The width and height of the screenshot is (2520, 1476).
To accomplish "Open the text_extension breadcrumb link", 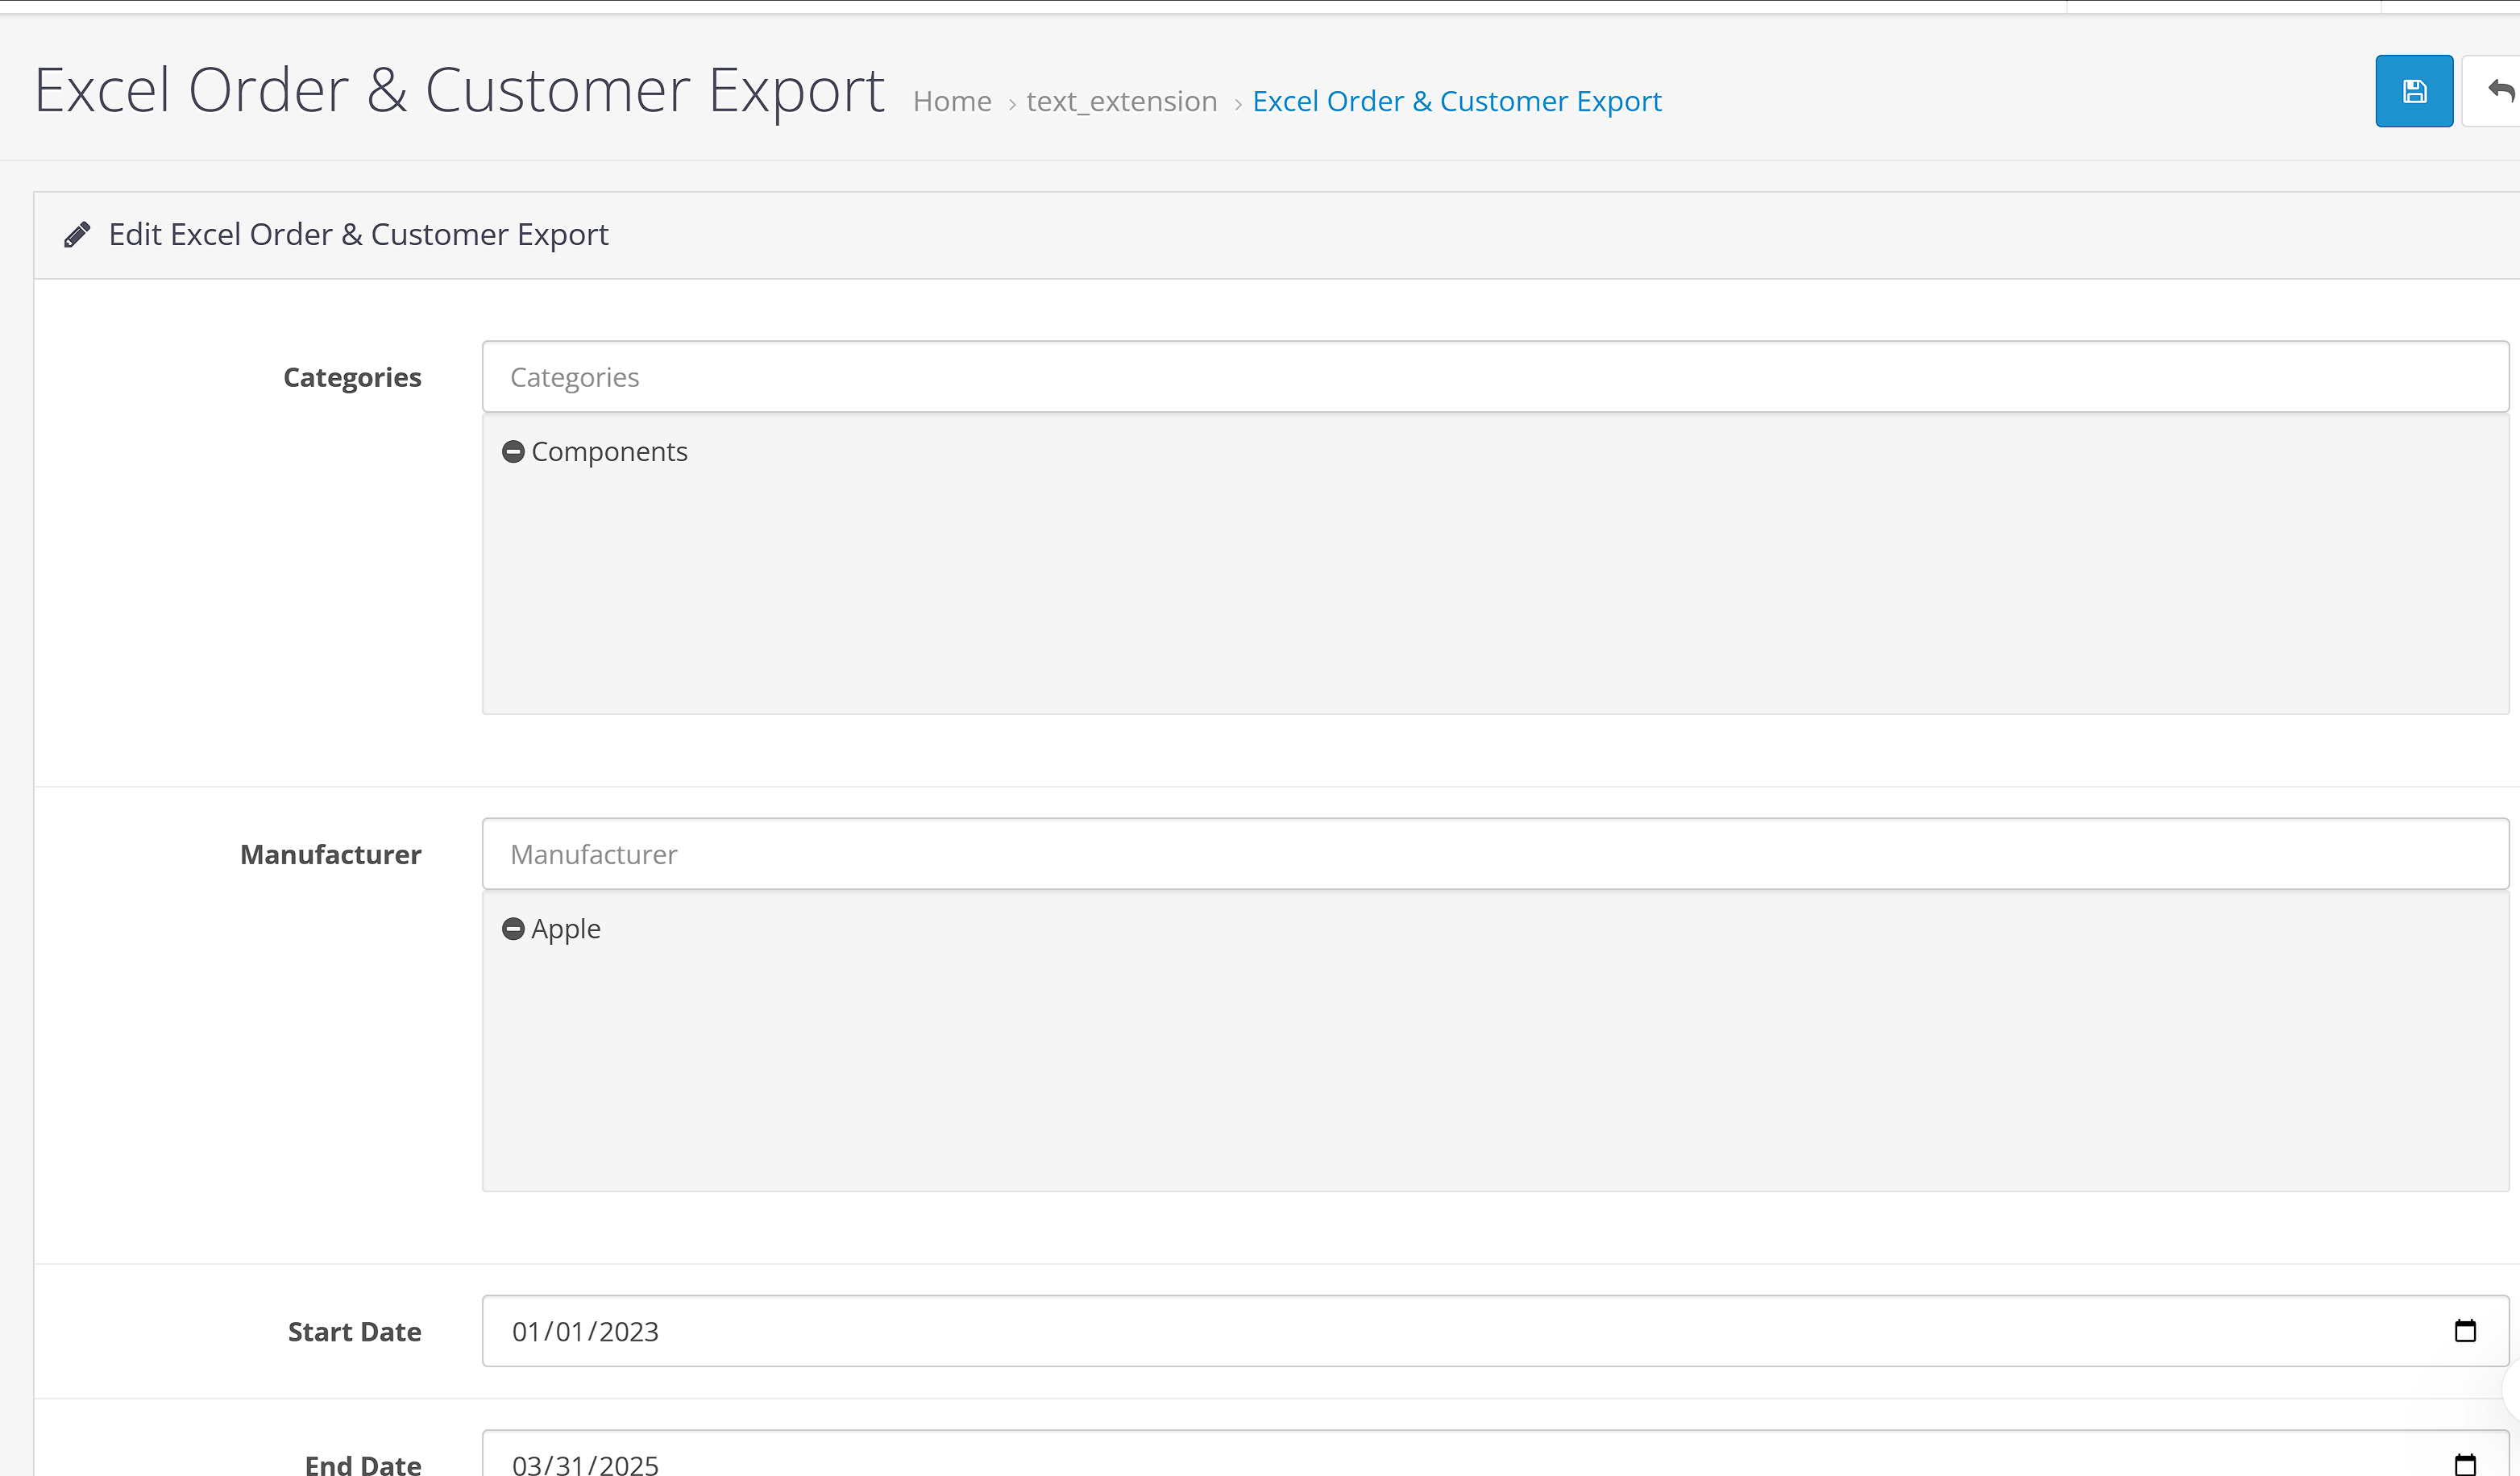I will click(x=1121, y=102).
